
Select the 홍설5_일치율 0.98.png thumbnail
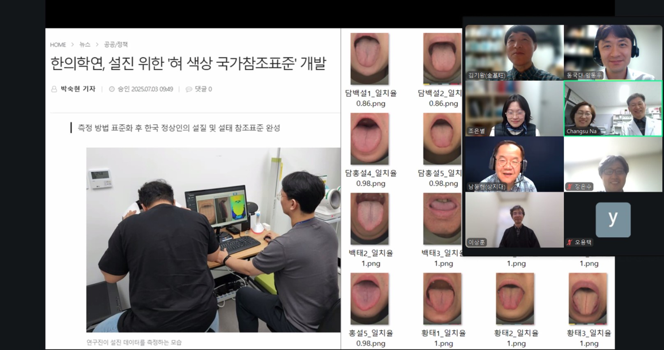[x=370, y=299]
